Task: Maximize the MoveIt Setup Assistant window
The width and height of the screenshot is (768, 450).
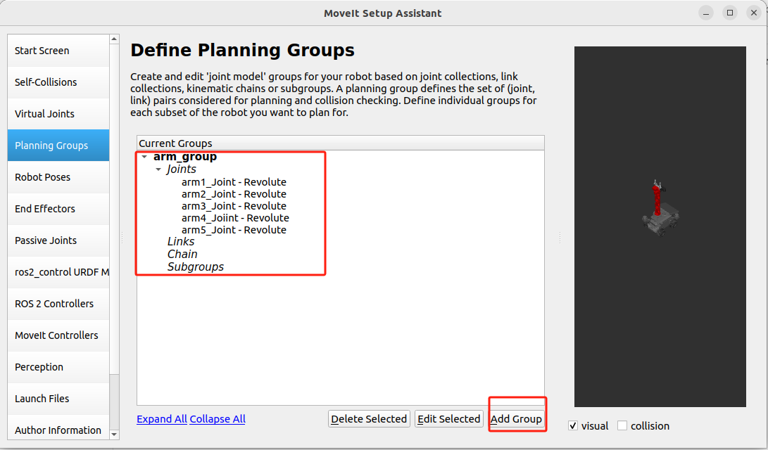Action: [730, 13]
